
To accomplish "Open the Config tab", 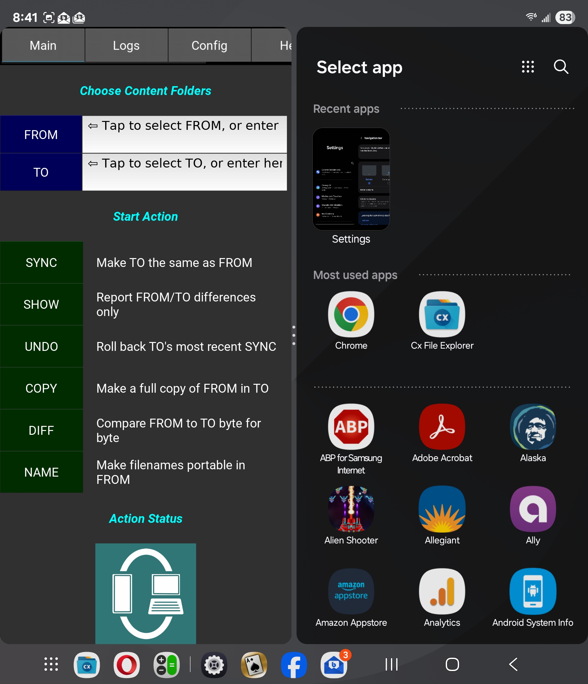I will click(x=209, y=46).
